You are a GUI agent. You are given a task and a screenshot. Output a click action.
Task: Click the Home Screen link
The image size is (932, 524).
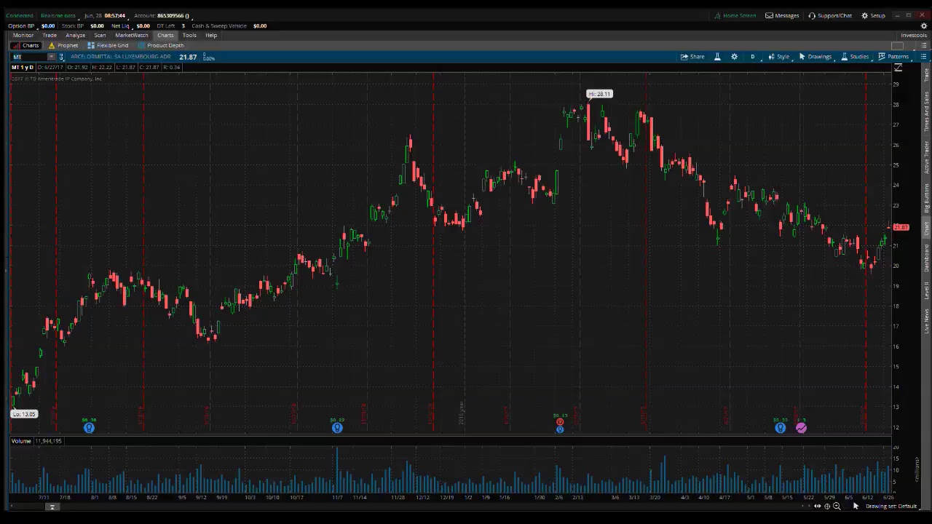click(735, 15)
